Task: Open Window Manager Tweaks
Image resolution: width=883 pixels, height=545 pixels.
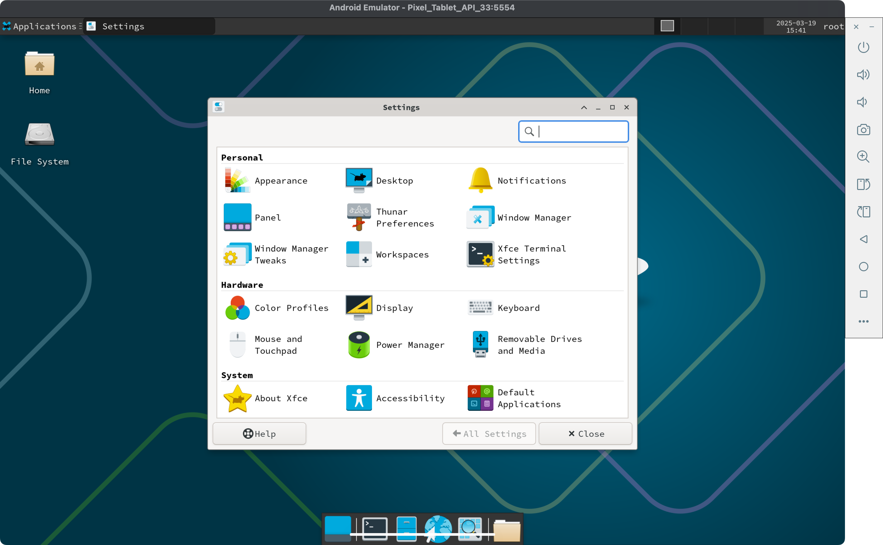Action: 237,254
